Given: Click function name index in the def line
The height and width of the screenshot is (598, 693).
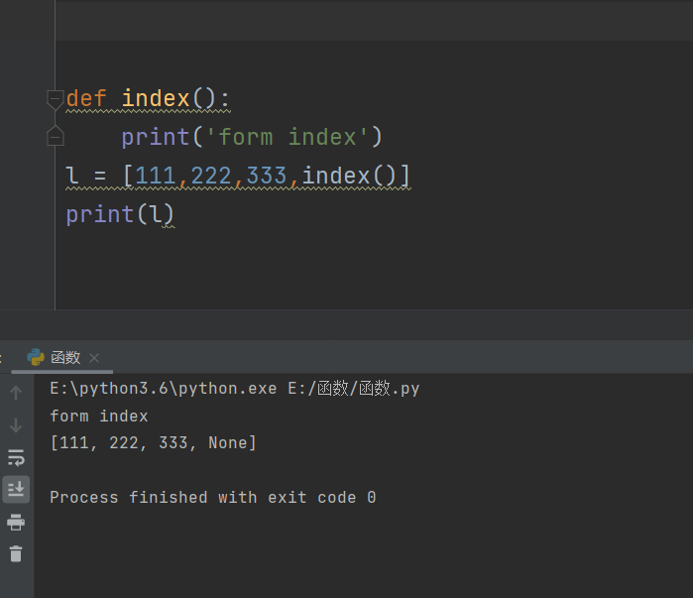Looking at the screenshot, I should [x=156, y=98].
